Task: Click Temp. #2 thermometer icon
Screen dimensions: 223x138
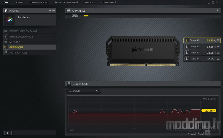Action: (x=187, y=46)
